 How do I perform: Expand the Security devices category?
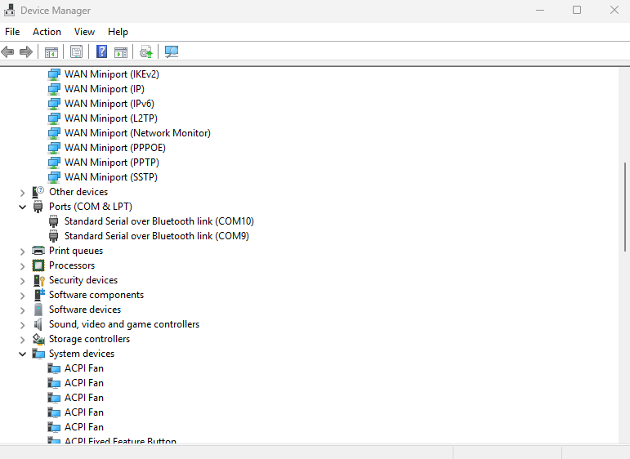pyautogui.click(x=23, y=281)
